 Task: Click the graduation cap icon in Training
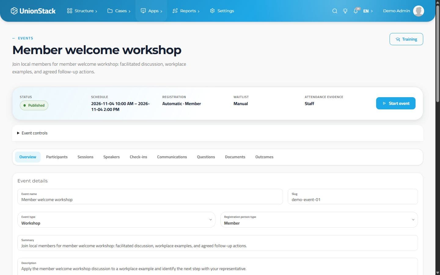[398, 39]
